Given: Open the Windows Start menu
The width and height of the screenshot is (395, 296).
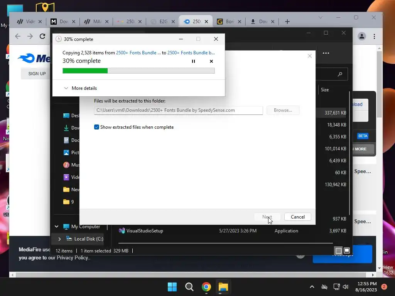Looking at the screenshot, I should click(x=172, y=287).
